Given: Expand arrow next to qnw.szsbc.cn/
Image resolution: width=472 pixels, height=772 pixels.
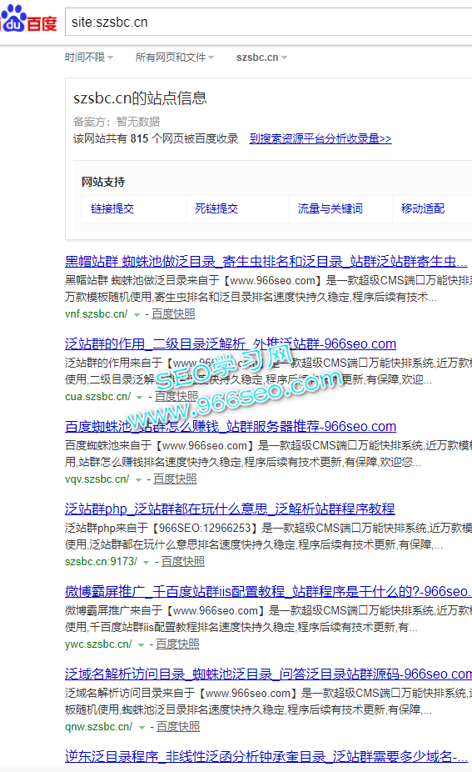Looking at the screenshot, I should 142,727.
